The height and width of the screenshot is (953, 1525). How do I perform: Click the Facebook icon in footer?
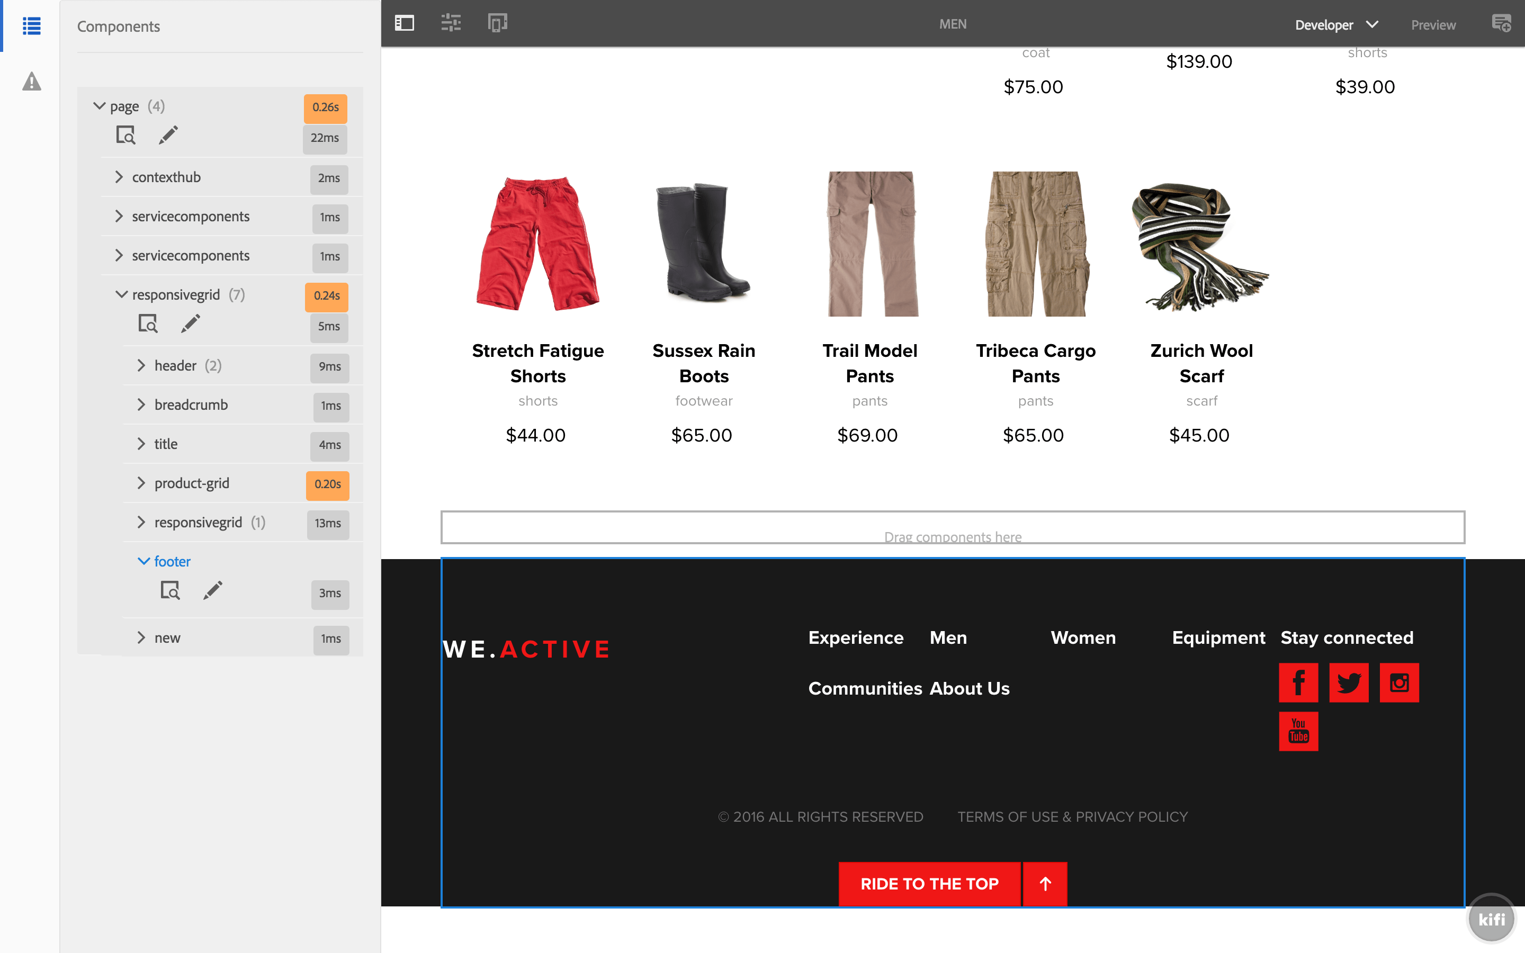click(x=1298, y=682)
